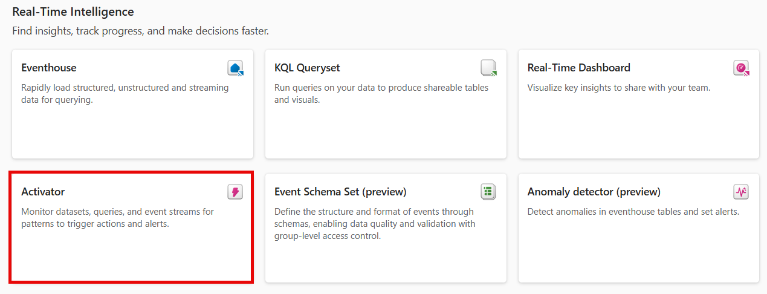Choose the Real-Time Dashboard title
767x294 pixels.
(x=578, y=68)
